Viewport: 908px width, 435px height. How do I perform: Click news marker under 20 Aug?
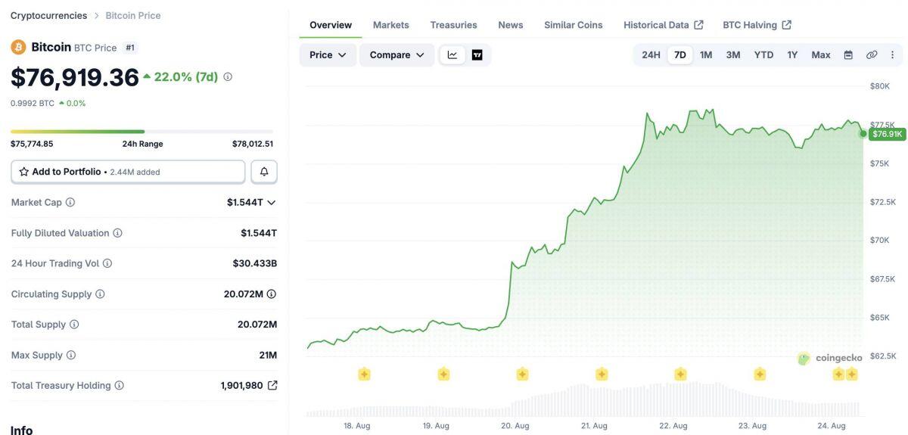[x=522, y=374]
